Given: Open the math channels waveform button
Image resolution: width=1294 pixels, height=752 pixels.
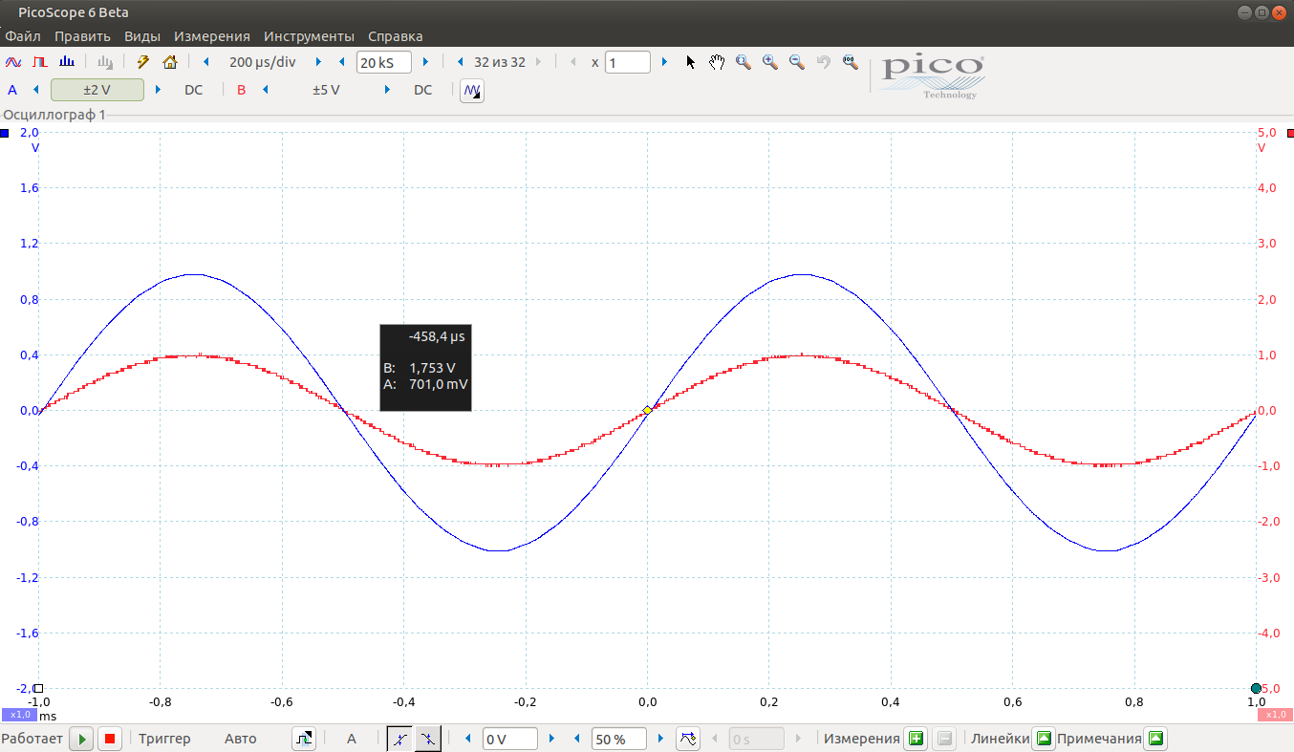Looking at the screenshot, I should (472, 90).
